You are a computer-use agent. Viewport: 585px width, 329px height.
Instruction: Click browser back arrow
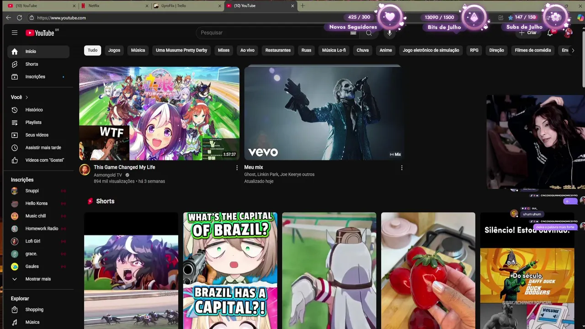click(x=8, y=18)
